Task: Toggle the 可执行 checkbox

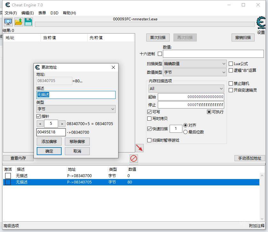Action: [209, 112]
